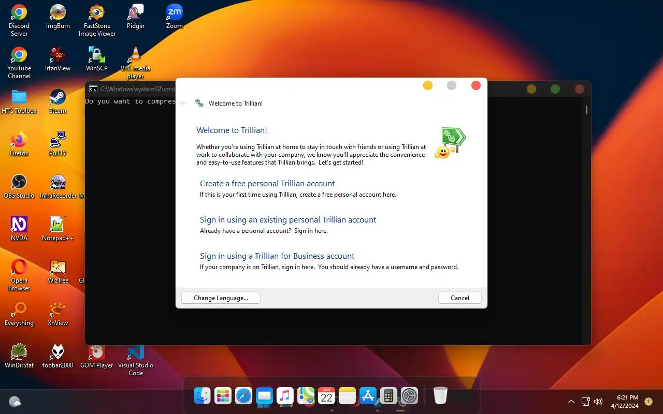The image size is (663, 414).
Task: Click the Trillian logo in dialog header
Action: 199,103
